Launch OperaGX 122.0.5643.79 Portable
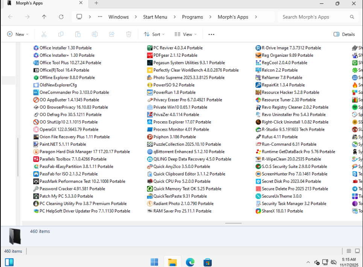The image size is (363, 267). coord(69,130)
